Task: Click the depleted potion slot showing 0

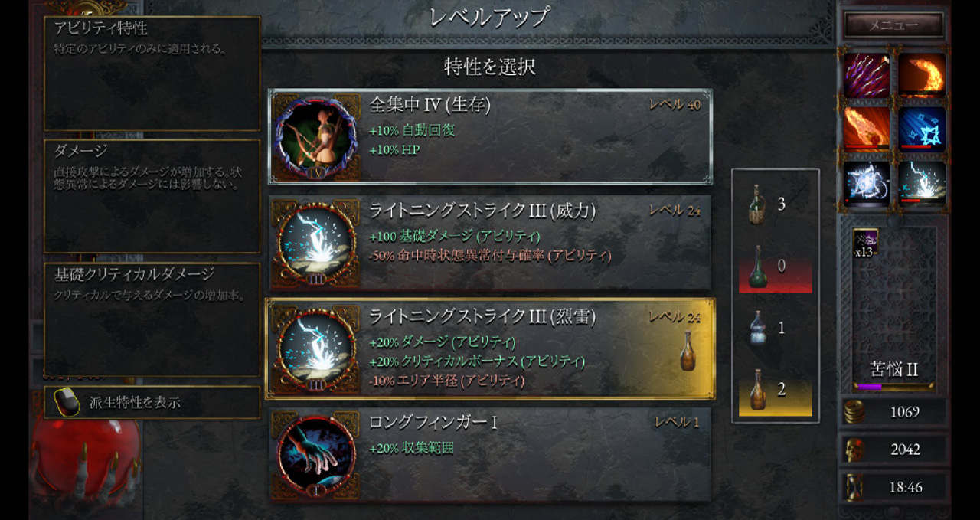Action: [x=775, y=266]
